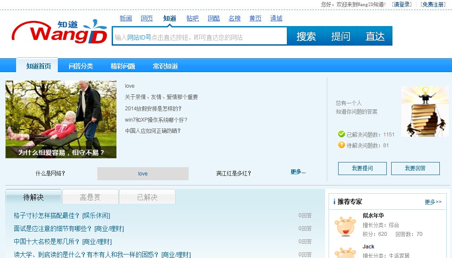This screenshot has width=452, height=258.
Task: Open 似水年华 expert name link
Action: point(373,215)
